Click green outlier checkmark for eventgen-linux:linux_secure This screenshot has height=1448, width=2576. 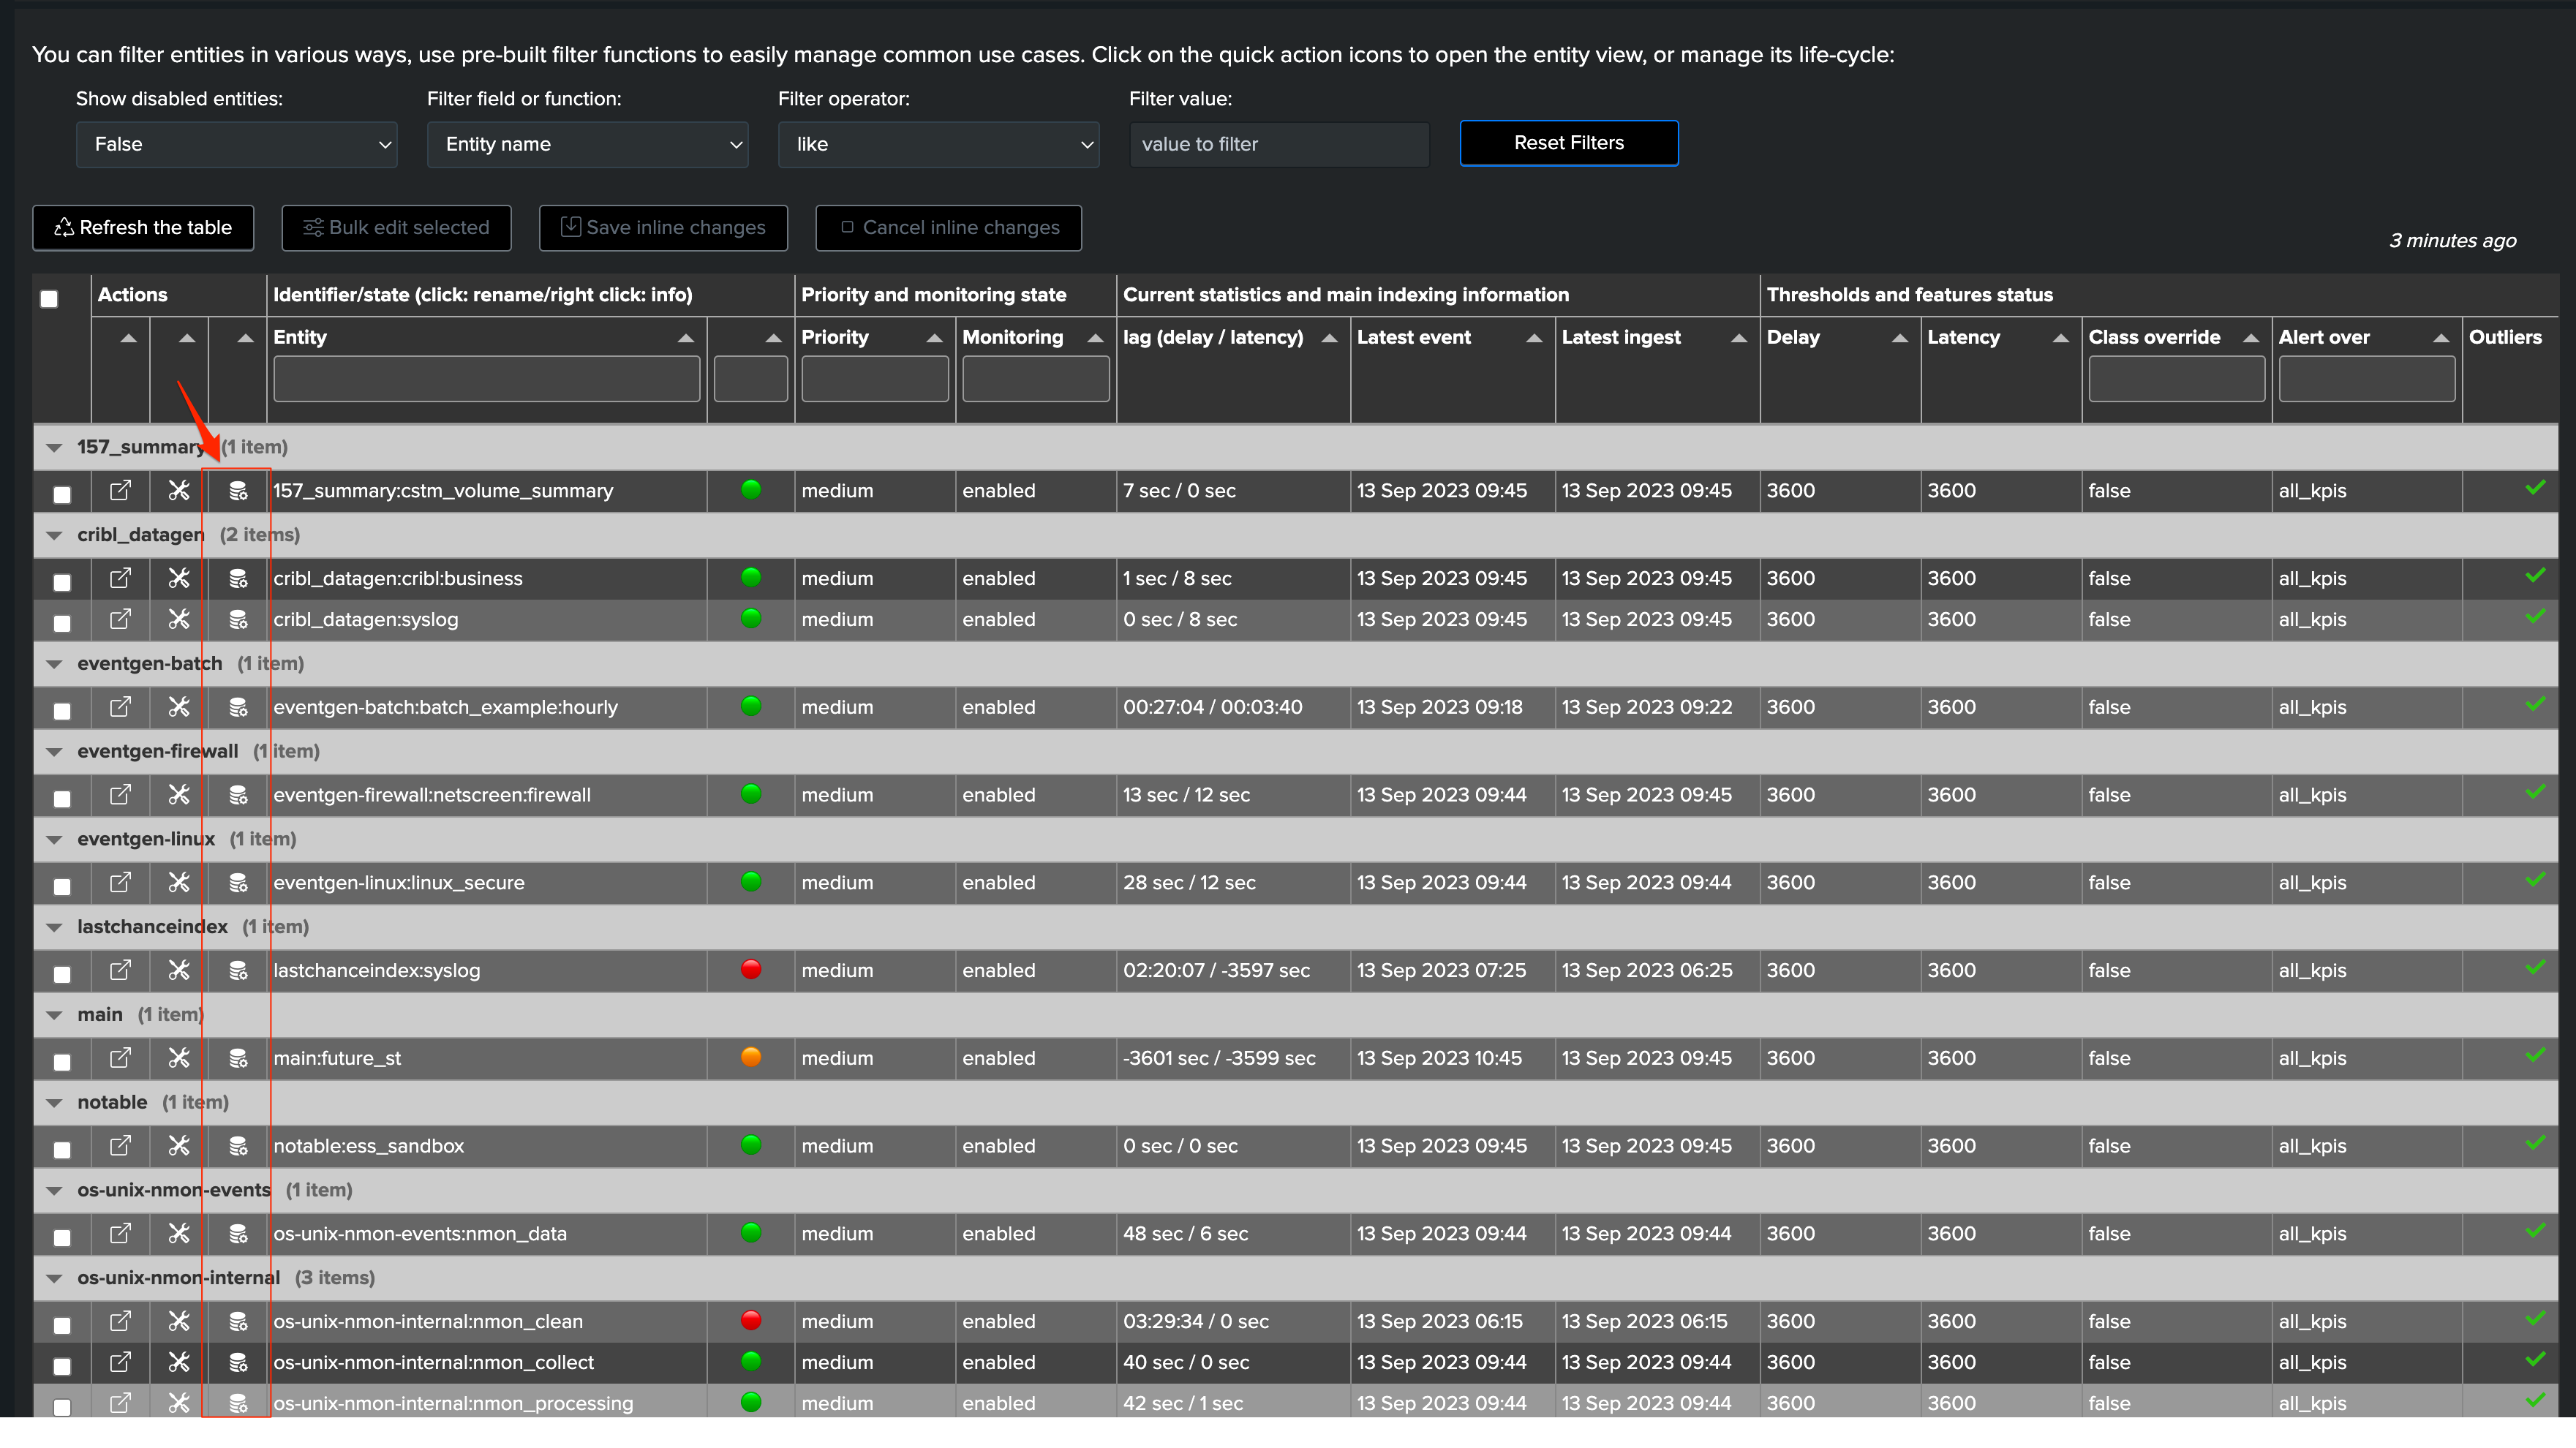2535,880
